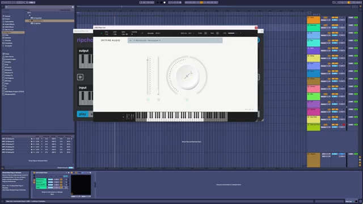
Task: Click the LABS dynamics slider beside expression
Action: click(x=158, y=75)
